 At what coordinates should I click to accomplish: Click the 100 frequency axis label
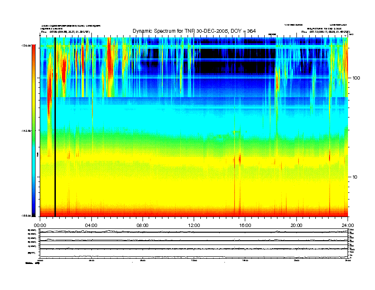[356, 78]
